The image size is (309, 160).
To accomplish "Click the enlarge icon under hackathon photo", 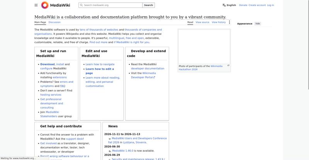I will 228,65.
